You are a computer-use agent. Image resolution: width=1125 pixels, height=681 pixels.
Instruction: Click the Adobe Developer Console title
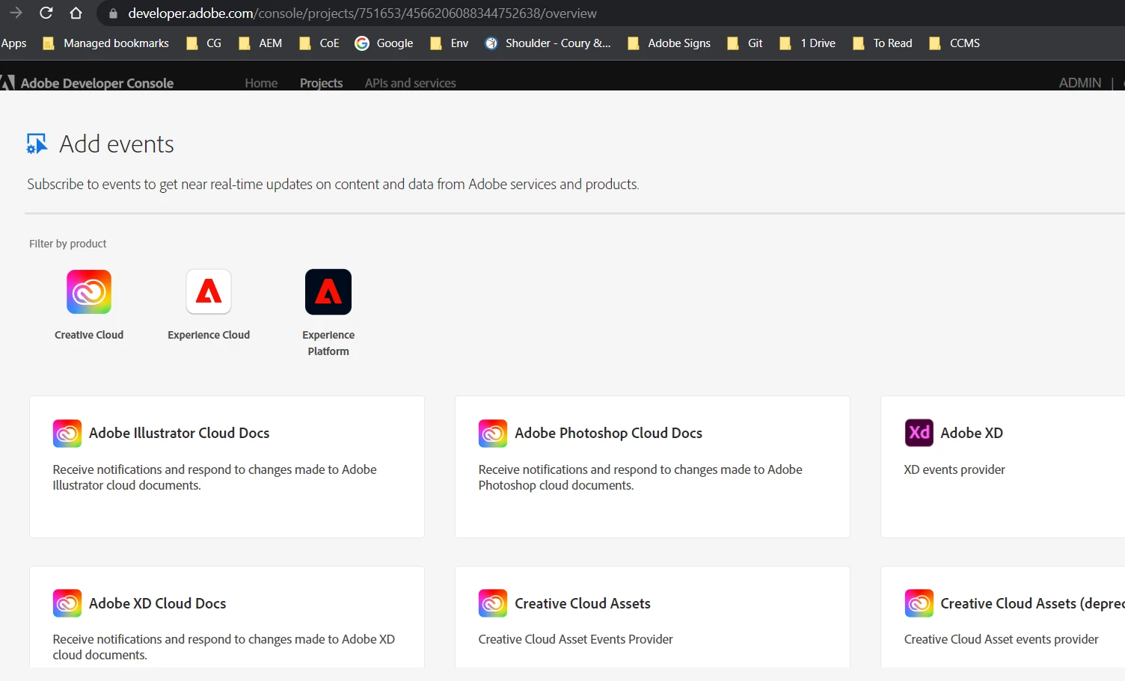(x=97, y=83)
